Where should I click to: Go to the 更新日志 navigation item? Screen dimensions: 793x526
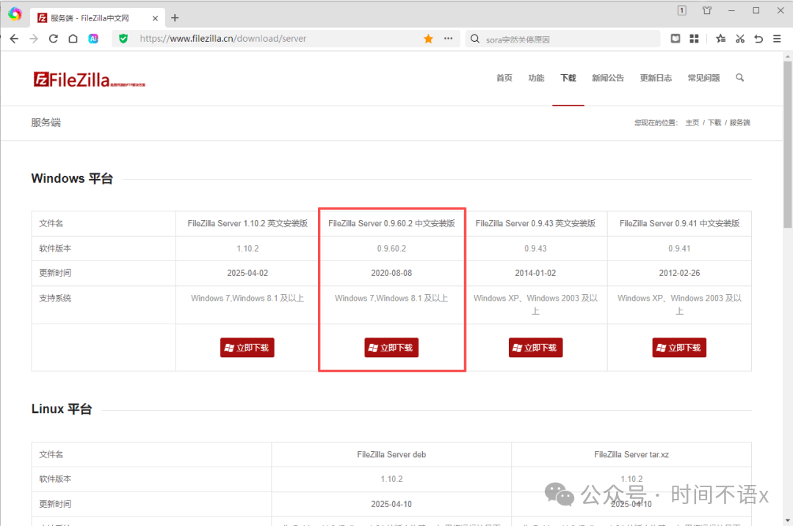655,78
